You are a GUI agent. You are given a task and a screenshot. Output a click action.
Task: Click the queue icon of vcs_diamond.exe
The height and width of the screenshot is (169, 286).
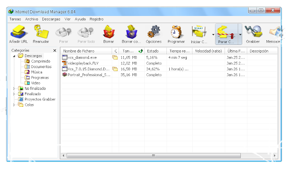[x=115, y=57]
